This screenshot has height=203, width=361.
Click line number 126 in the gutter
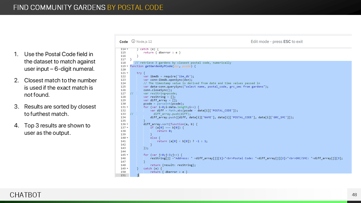point(123,90)
